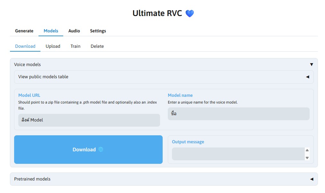Expand the Pretrained models section

pos(311,179)
